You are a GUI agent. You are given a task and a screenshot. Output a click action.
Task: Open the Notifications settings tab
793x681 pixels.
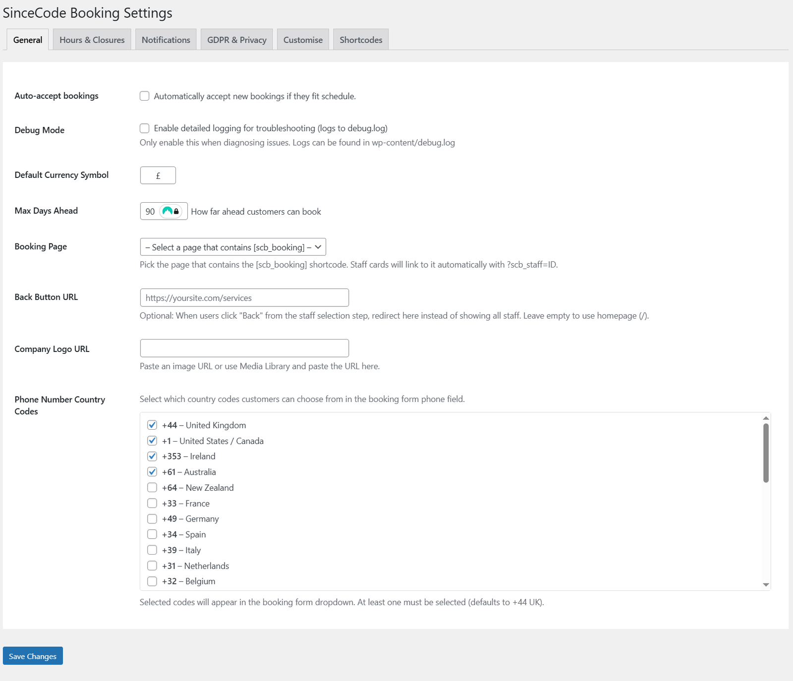point(166,39)
